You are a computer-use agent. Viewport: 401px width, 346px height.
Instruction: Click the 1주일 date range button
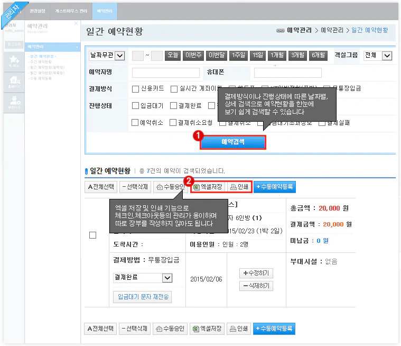[x=238, y=56]
